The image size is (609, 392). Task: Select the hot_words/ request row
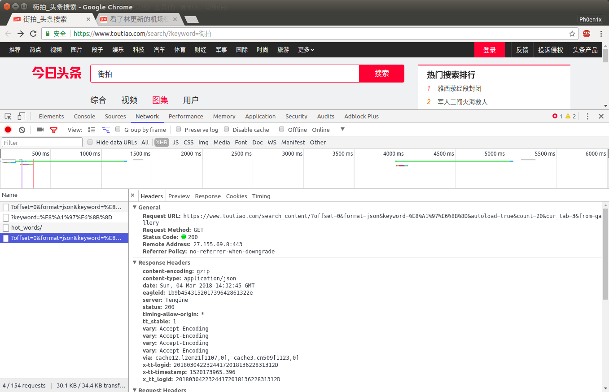[x=64, y=227]
